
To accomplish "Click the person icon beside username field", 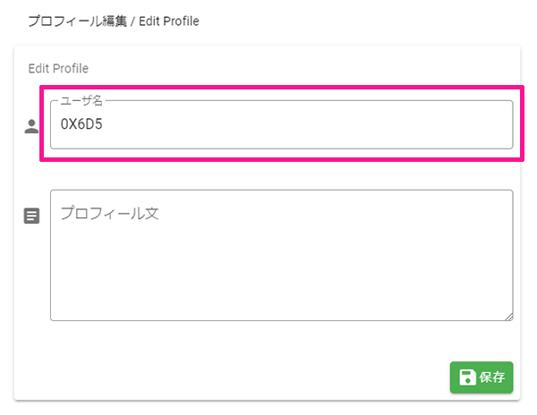I will click(31, 126).
